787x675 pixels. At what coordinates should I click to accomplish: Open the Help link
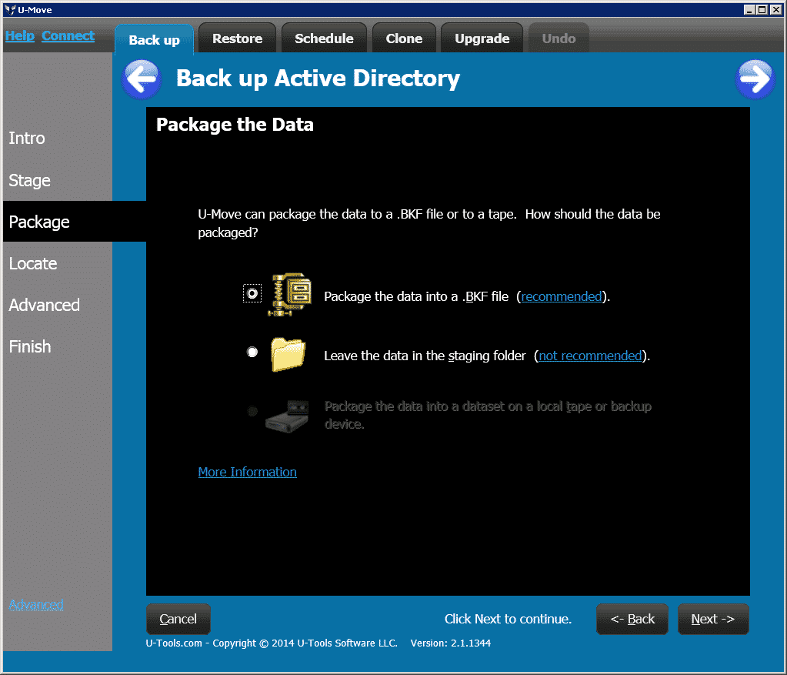point(20,35)
